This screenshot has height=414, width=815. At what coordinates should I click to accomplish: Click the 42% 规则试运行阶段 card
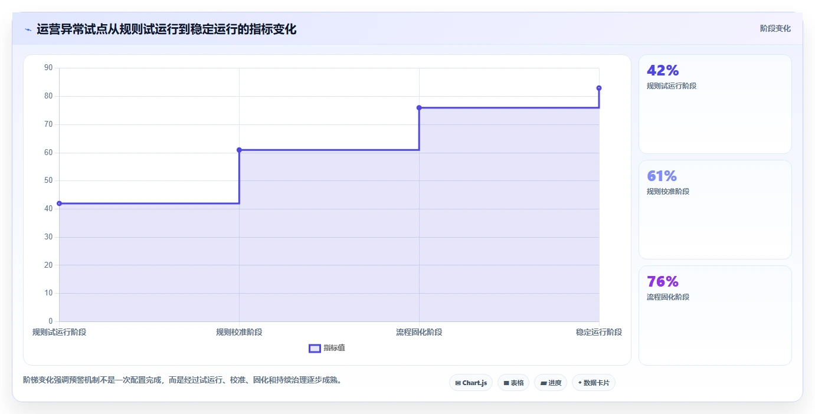click(715, 104)
